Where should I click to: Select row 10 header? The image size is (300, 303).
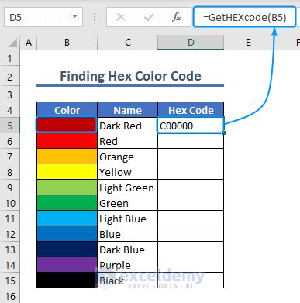tap(10, 203)
